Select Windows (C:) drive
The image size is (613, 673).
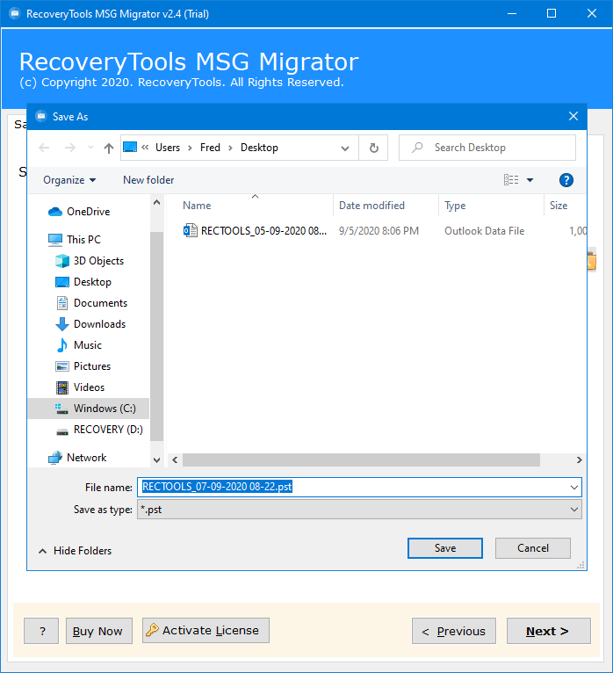pyautogui.click(x=89, y=409)
